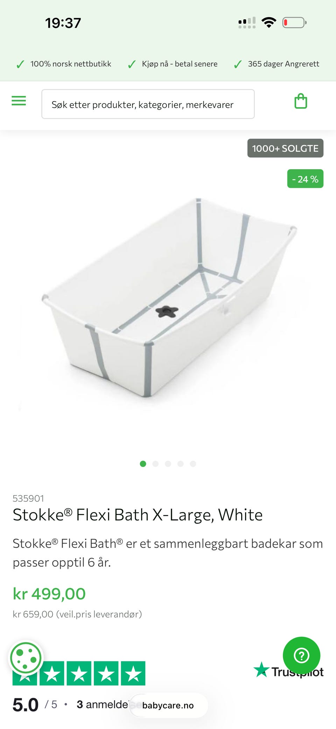Screen dimensions: 336x729
Task: Tap the babycare.no URL pill
Action: click(168, 706)
